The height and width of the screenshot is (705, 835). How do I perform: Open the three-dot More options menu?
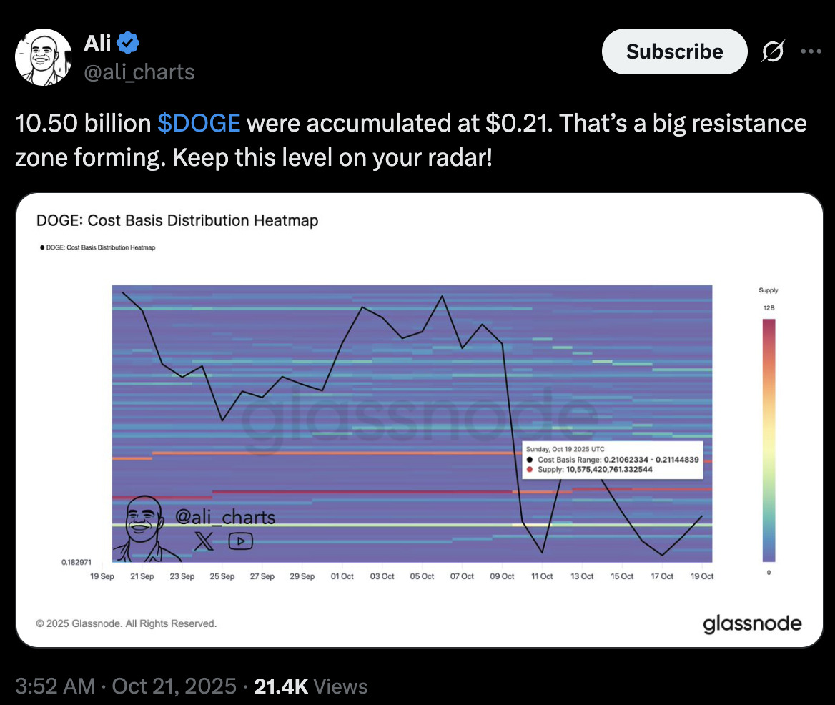pyautogui.click(x=811, y=51)
